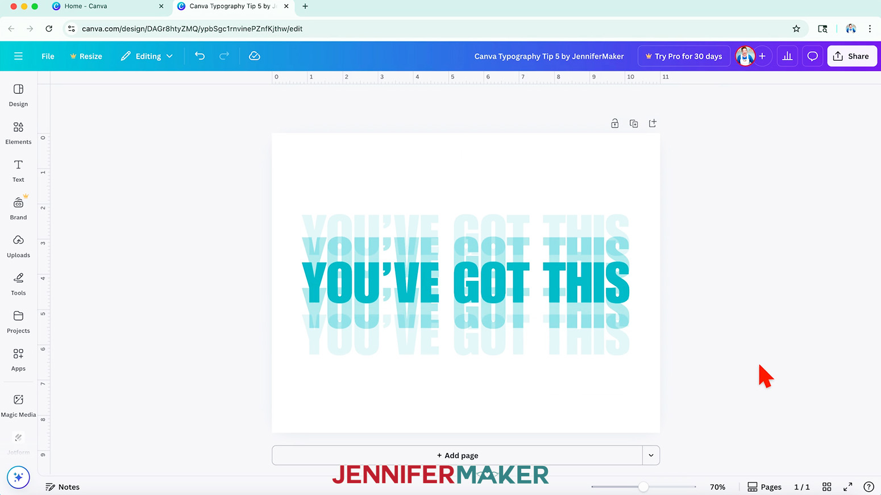881x495 pixels.
Task: Open grid view of pages
Action: [827, 487]
